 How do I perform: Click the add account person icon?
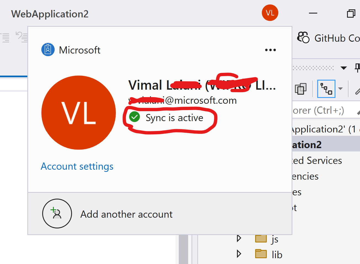(x=57, y=214)
